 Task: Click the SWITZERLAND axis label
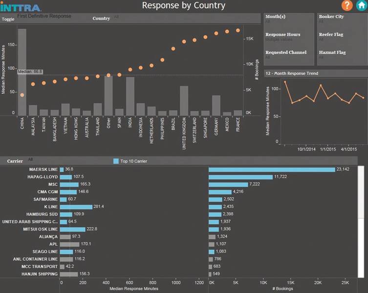click(195, 130)
